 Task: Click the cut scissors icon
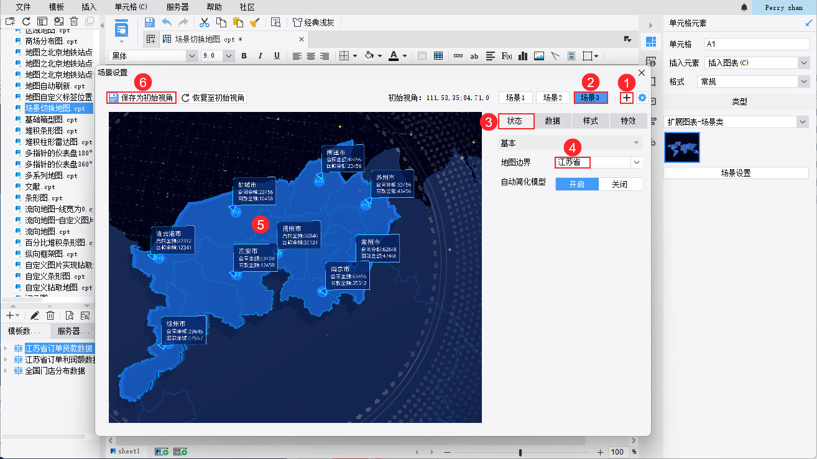[x=204, y=22]
